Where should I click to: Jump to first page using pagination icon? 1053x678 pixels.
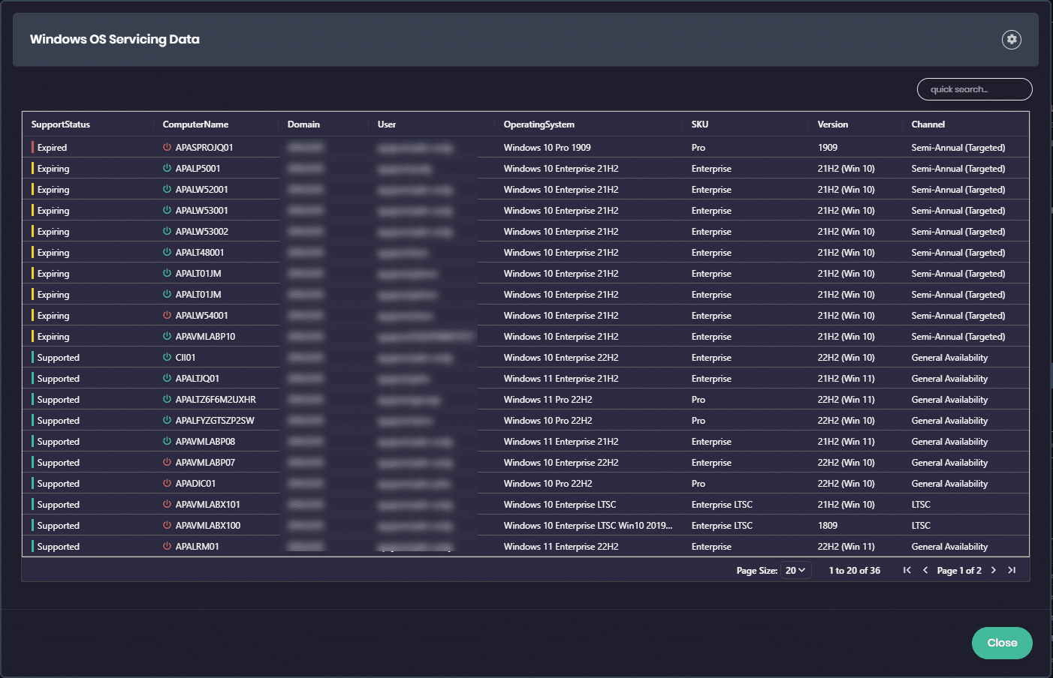pos(907,571)
